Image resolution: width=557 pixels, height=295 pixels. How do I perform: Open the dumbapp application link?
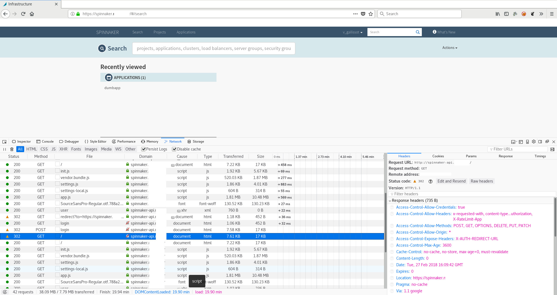click(x=112, y=88)
